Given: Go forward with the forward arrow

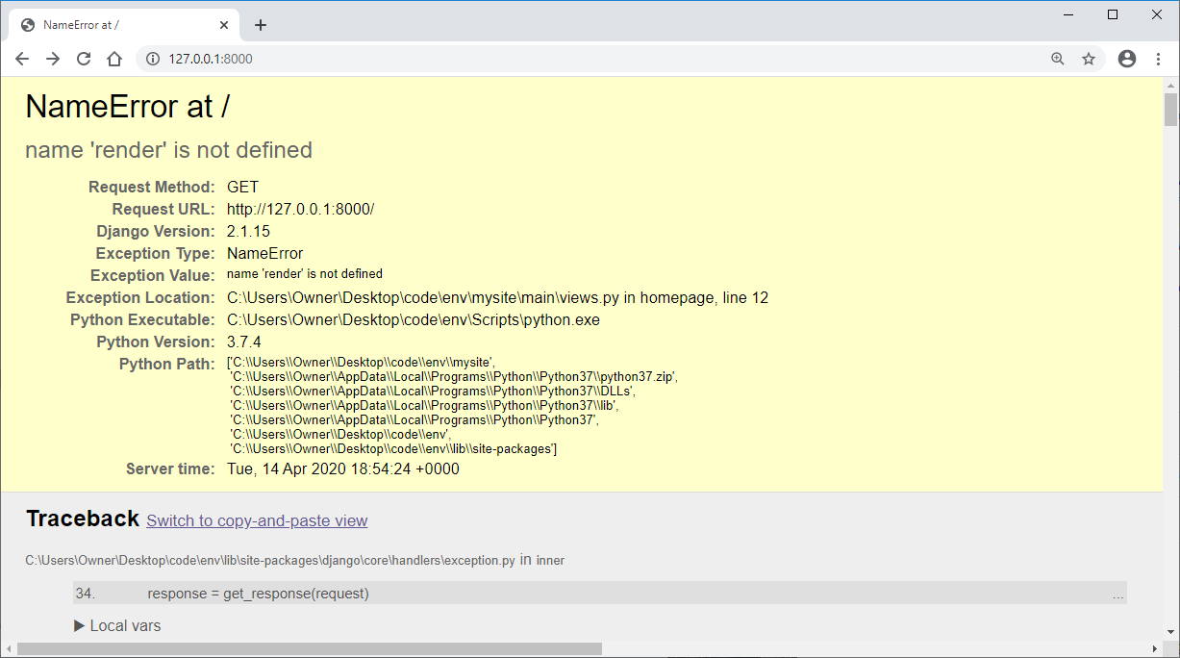Looking at the screenshot, I should pyautogui.click(x=53, y=59).
